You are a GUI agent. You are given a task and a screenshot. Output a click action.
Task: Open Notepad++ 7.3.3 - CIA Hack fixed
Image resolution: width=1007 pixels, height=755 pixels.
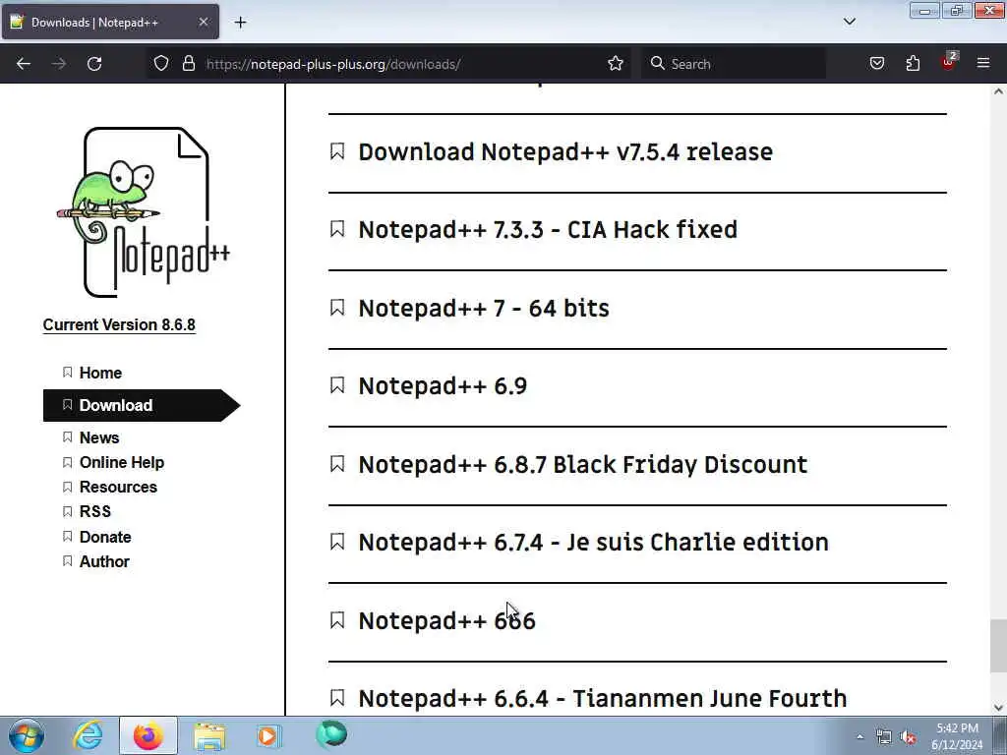(x=548, y=230)
